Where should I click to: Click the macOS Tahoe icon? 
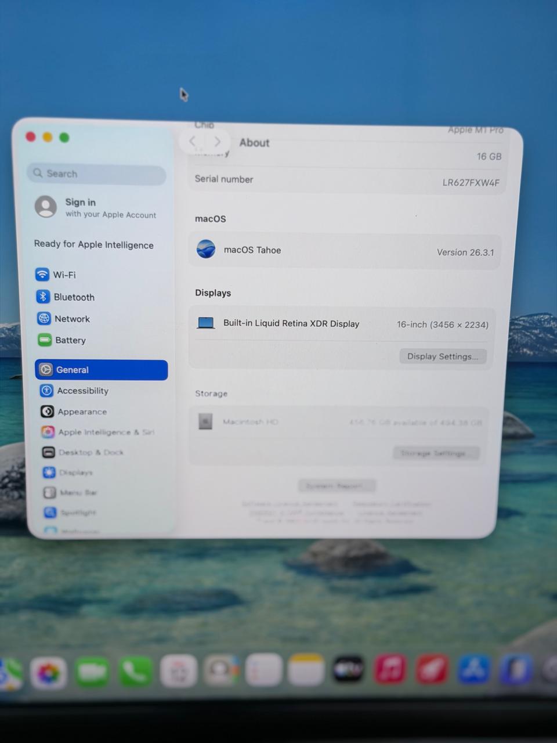206,249
